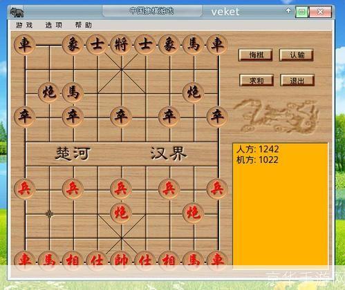Pick the red soldier 兵 on the center file
The image size is (345, 290).
pyautogui.click(x=121, y=188)
